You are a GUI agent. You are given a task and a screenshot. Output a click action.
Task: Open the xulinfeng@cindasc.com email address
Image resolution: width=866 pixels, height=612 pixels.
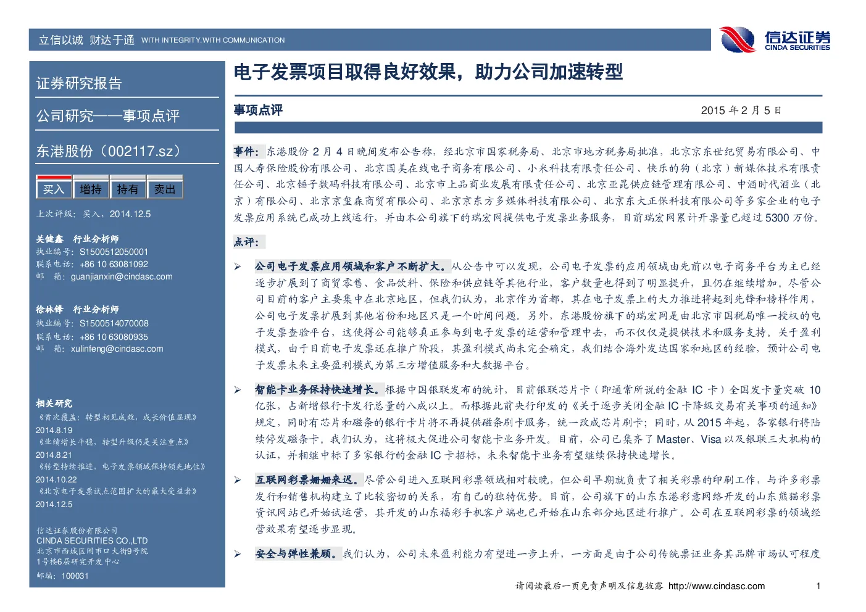117,349
